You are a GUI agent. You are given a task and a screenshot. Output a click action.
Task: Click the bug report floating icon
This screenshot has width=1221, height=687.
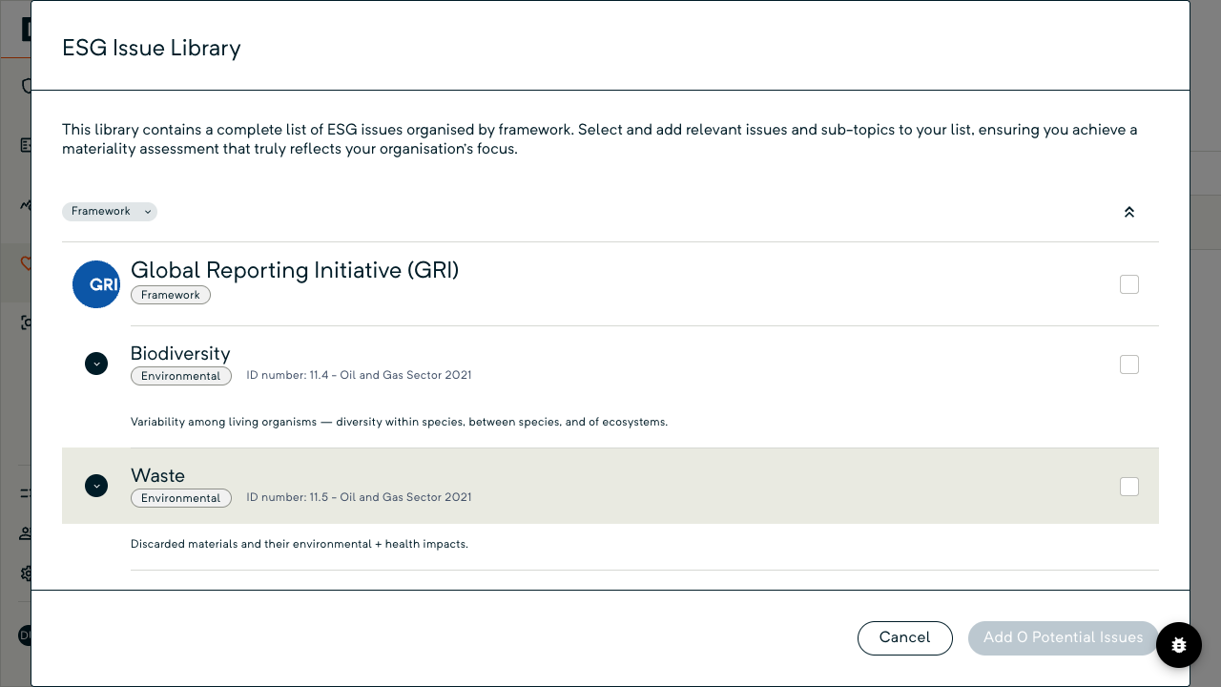click(x=1179, y=645)
